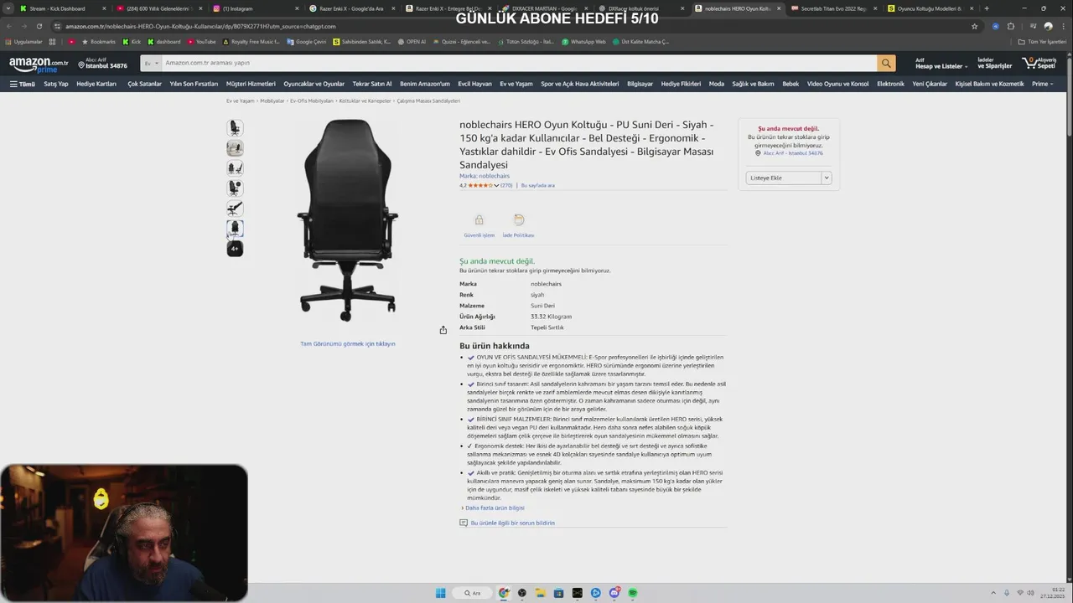This screenshot has width=1073, height=603.
Task: Open the Tümü hamburger menu
Action: pos(23,84)
